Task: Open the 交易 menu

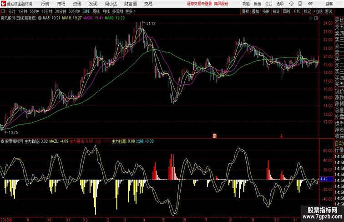Action: pos(148,4)
